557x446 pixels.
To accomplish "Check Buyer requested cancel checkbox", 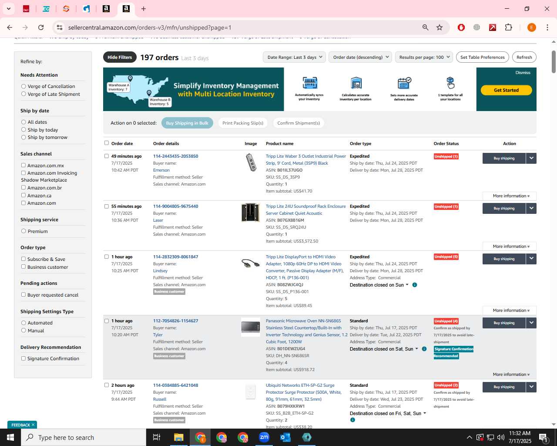I will click(23, 294).
